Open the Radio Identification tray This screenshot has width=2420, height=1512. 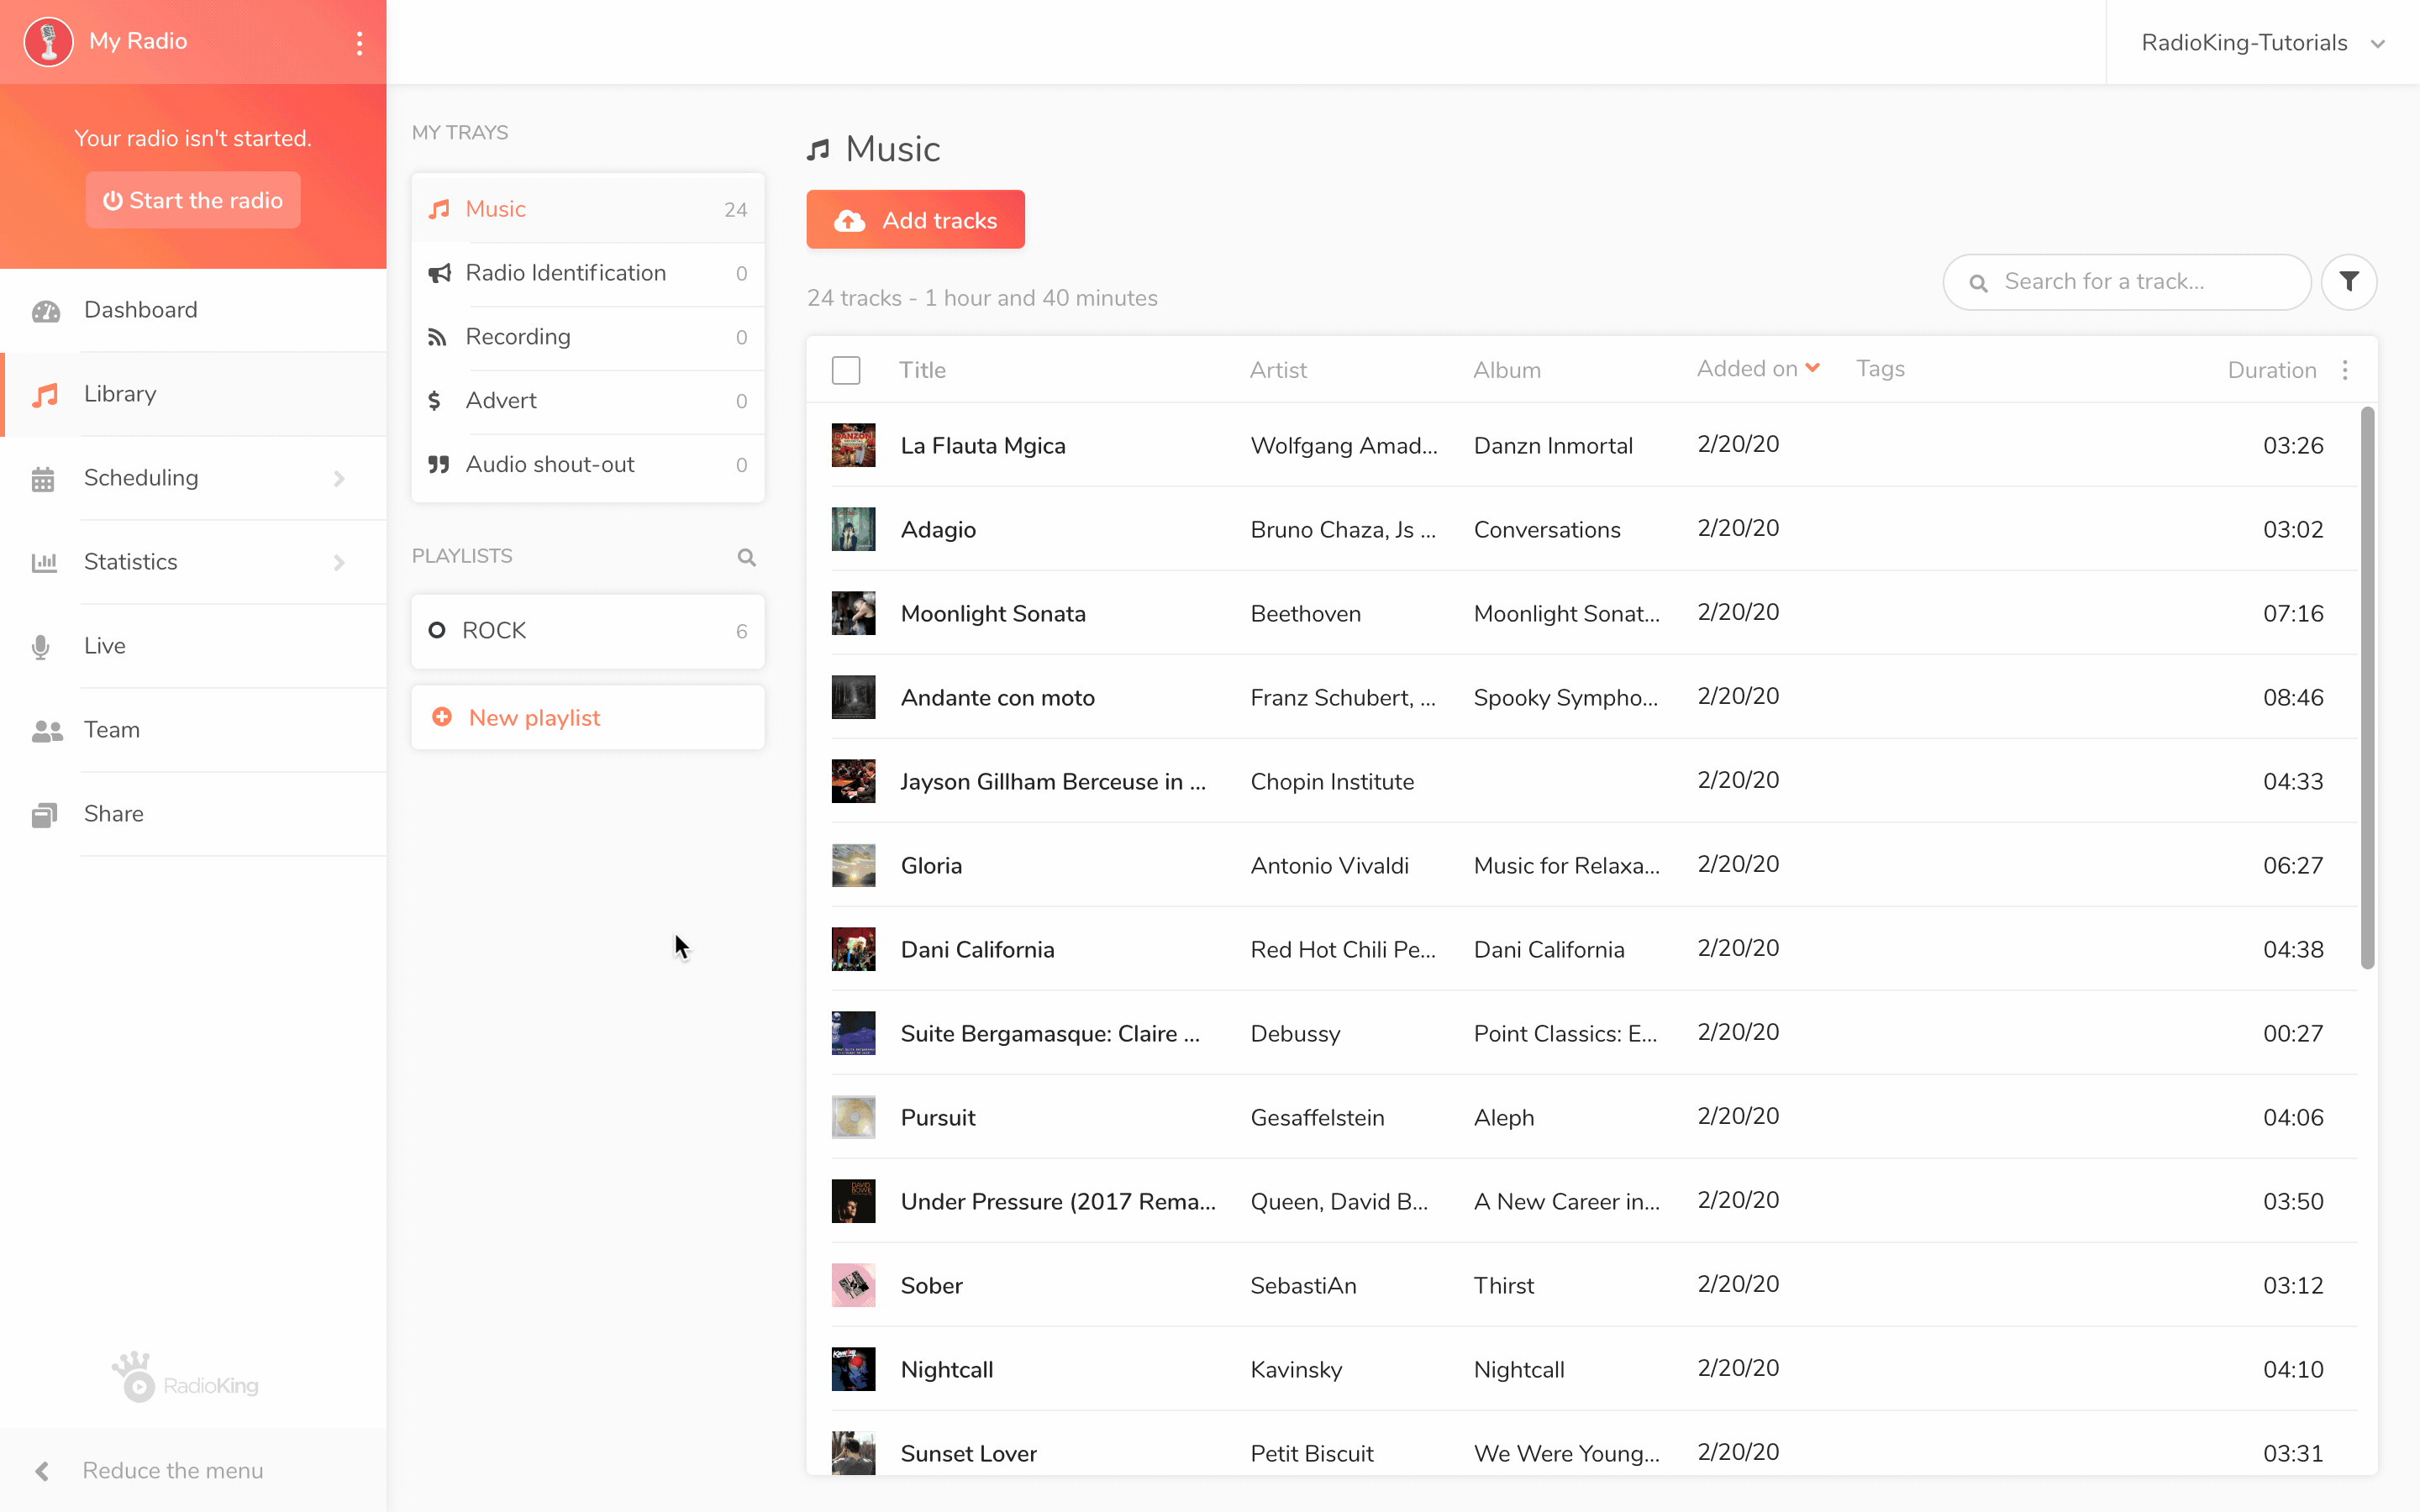coord(566,273)
